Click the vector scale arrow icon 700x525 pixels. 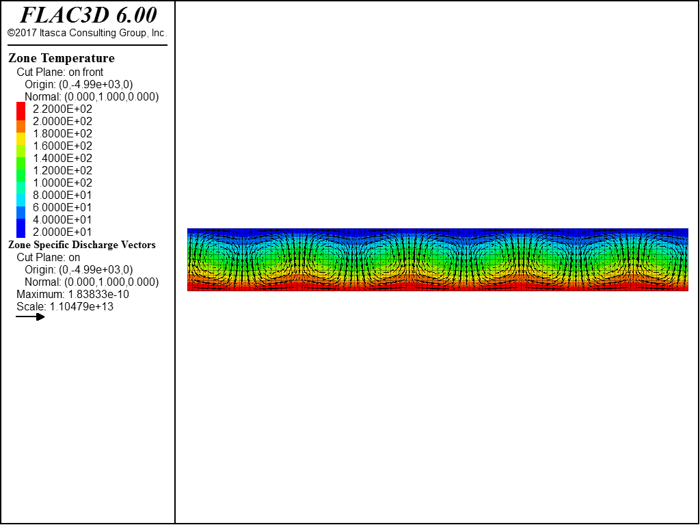pyautogui.click(x=30, y=317)
